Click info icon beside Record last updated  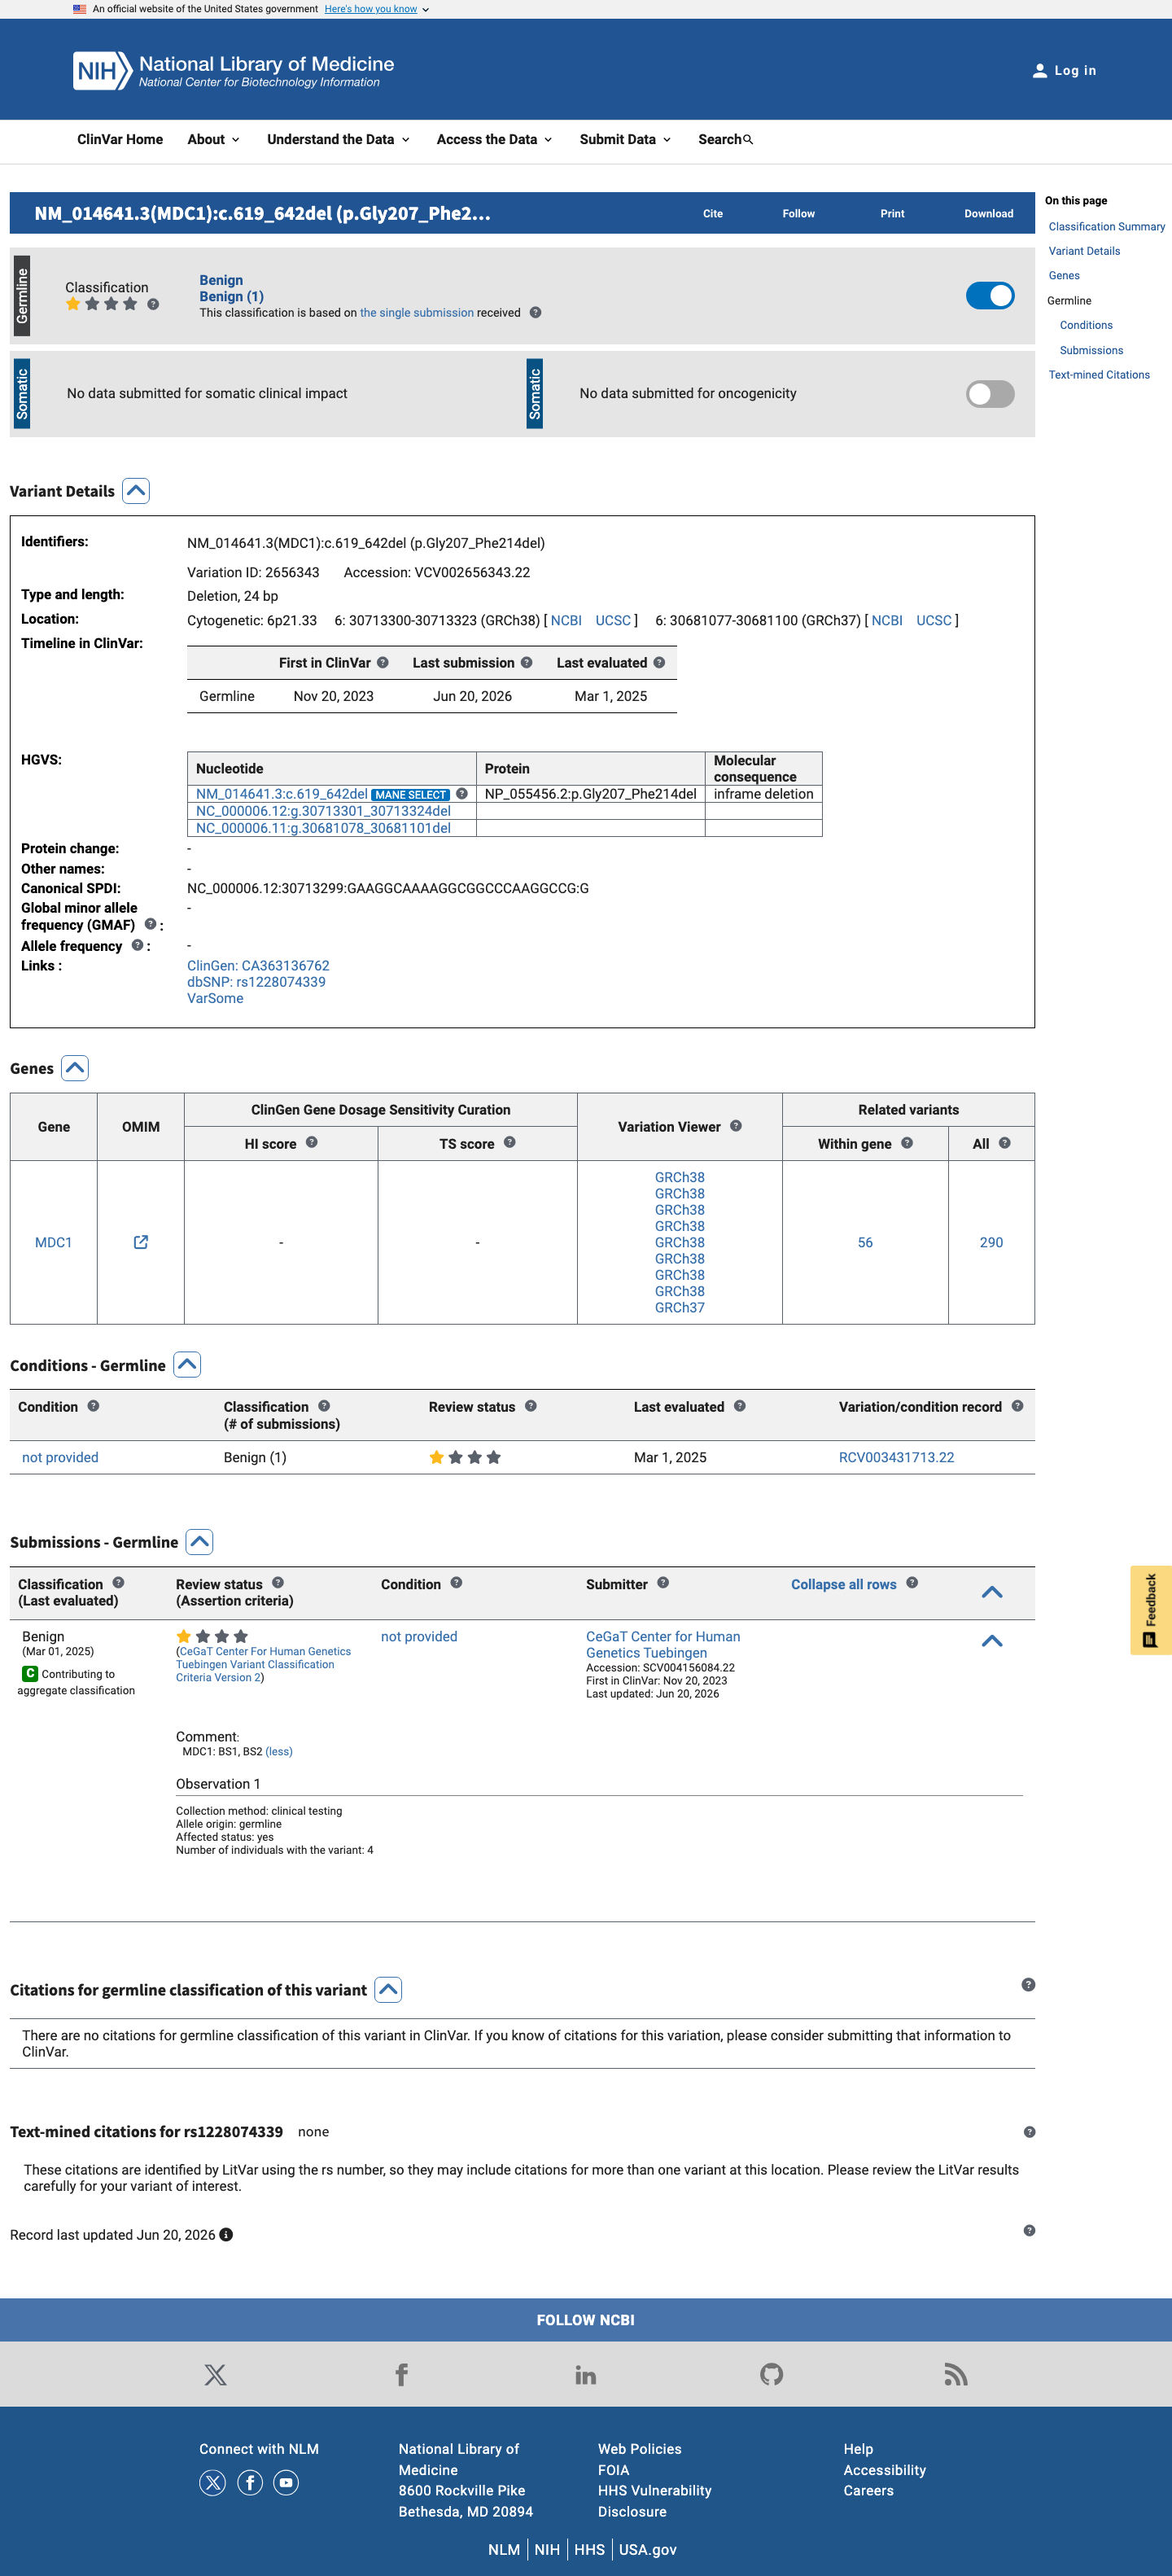pyautogui.click(x=226, y=2235)
